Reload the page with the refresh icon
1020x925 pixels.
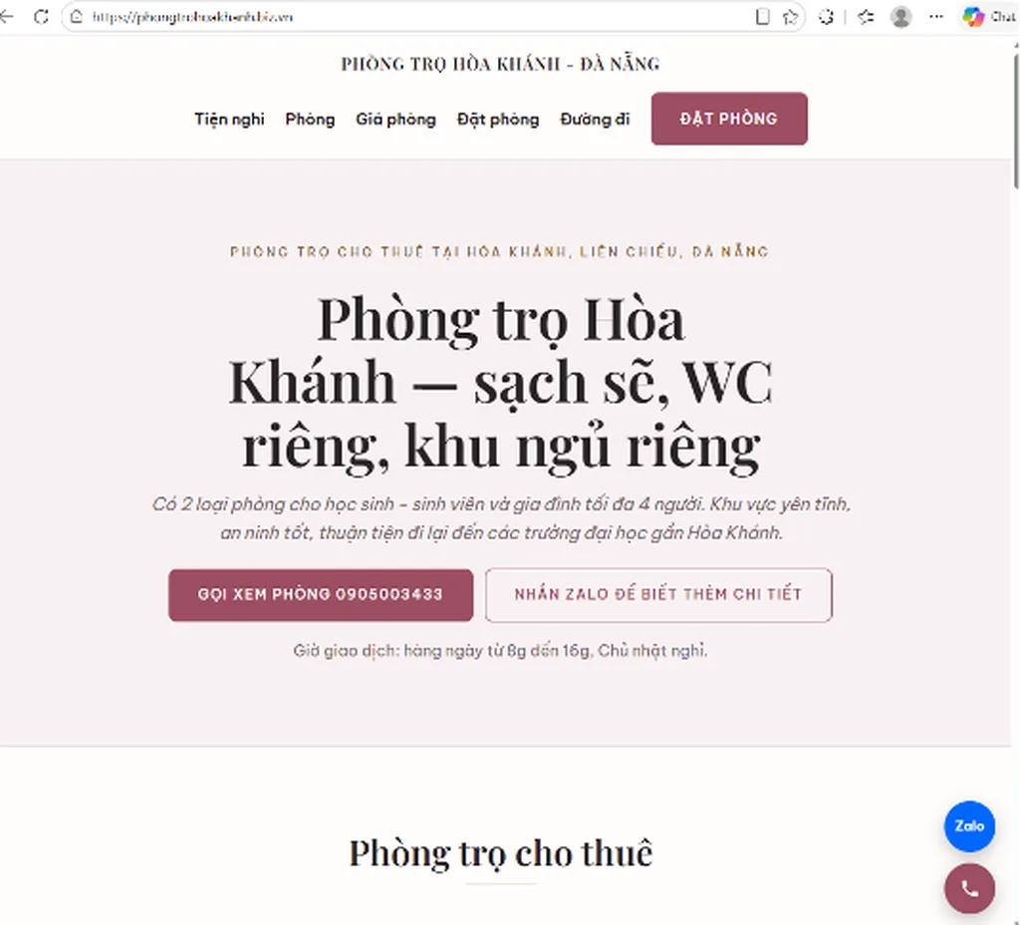click(41, 17)
